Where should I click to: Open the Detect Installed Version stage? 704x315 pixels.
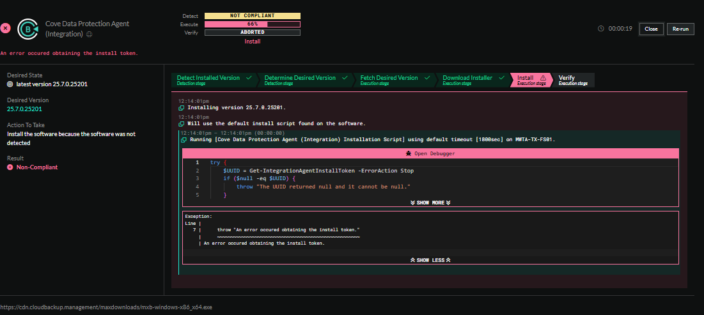214,80
